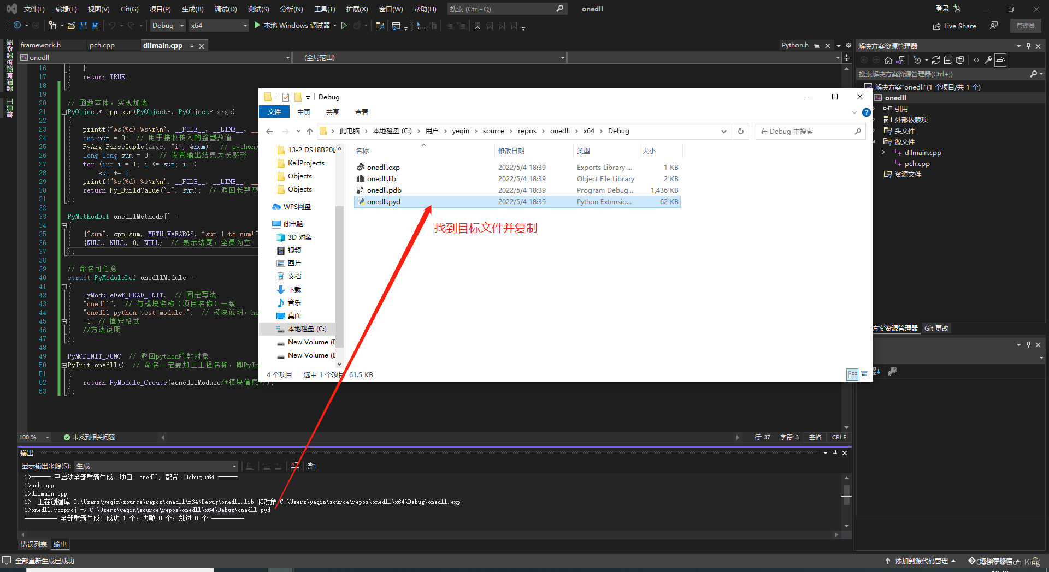Click Show All Files icon in Solution Explorer
1049x572 pixels.
point(960,60)
